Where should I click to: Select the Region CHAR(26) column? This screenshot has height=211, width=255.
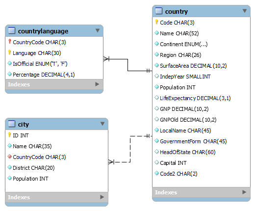[180, 55]
